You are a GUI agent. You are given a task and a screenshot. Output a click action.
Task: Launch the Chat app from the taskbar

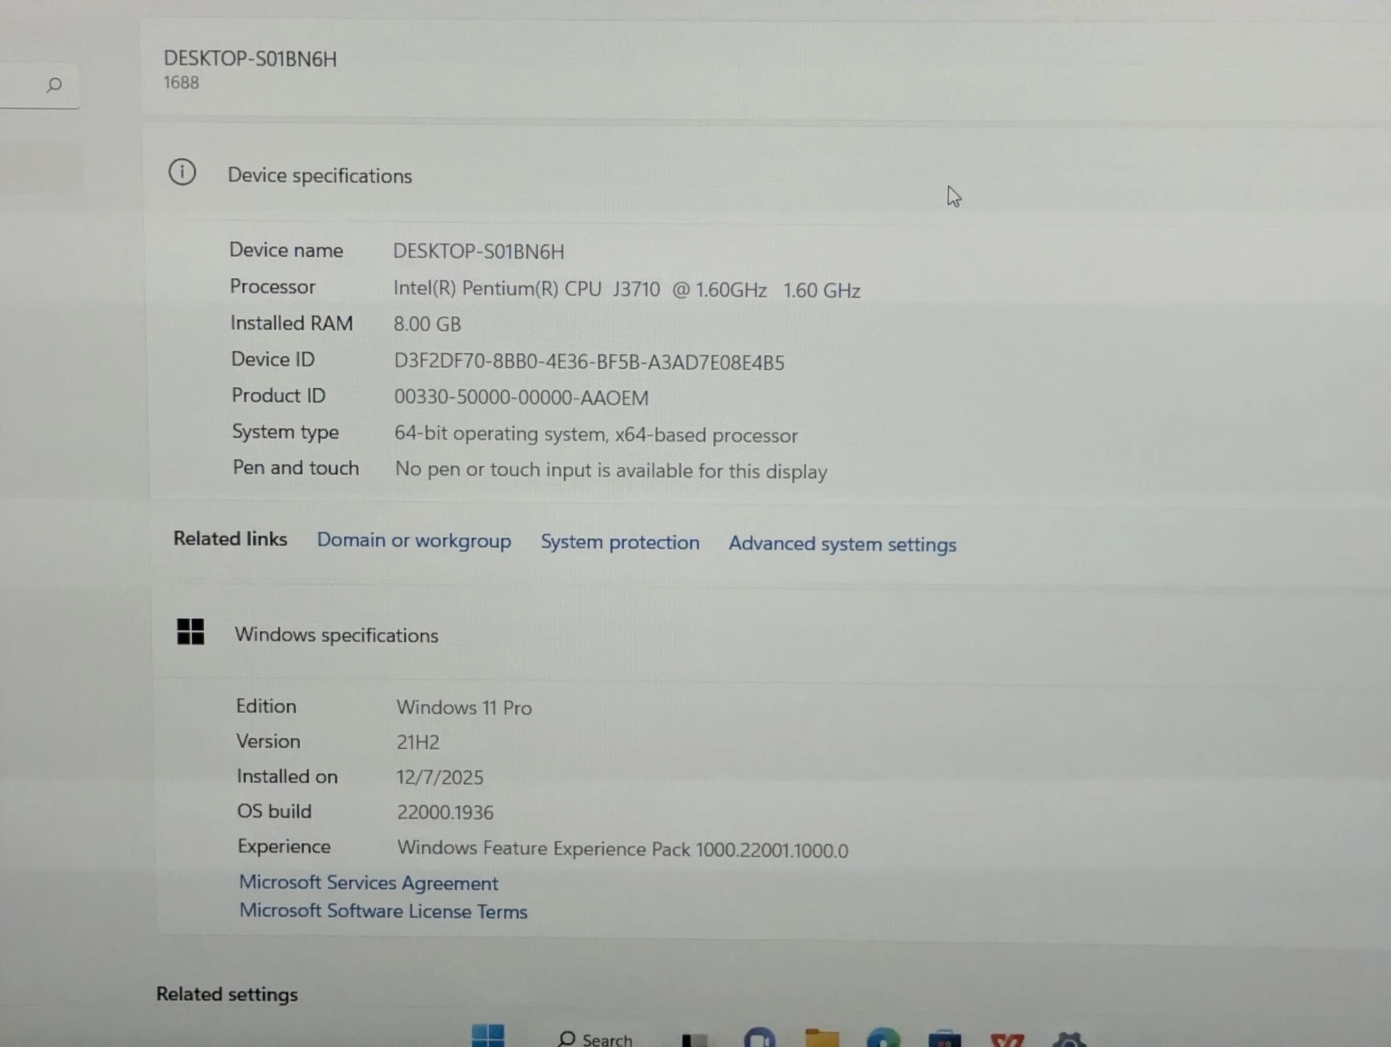759,1037
